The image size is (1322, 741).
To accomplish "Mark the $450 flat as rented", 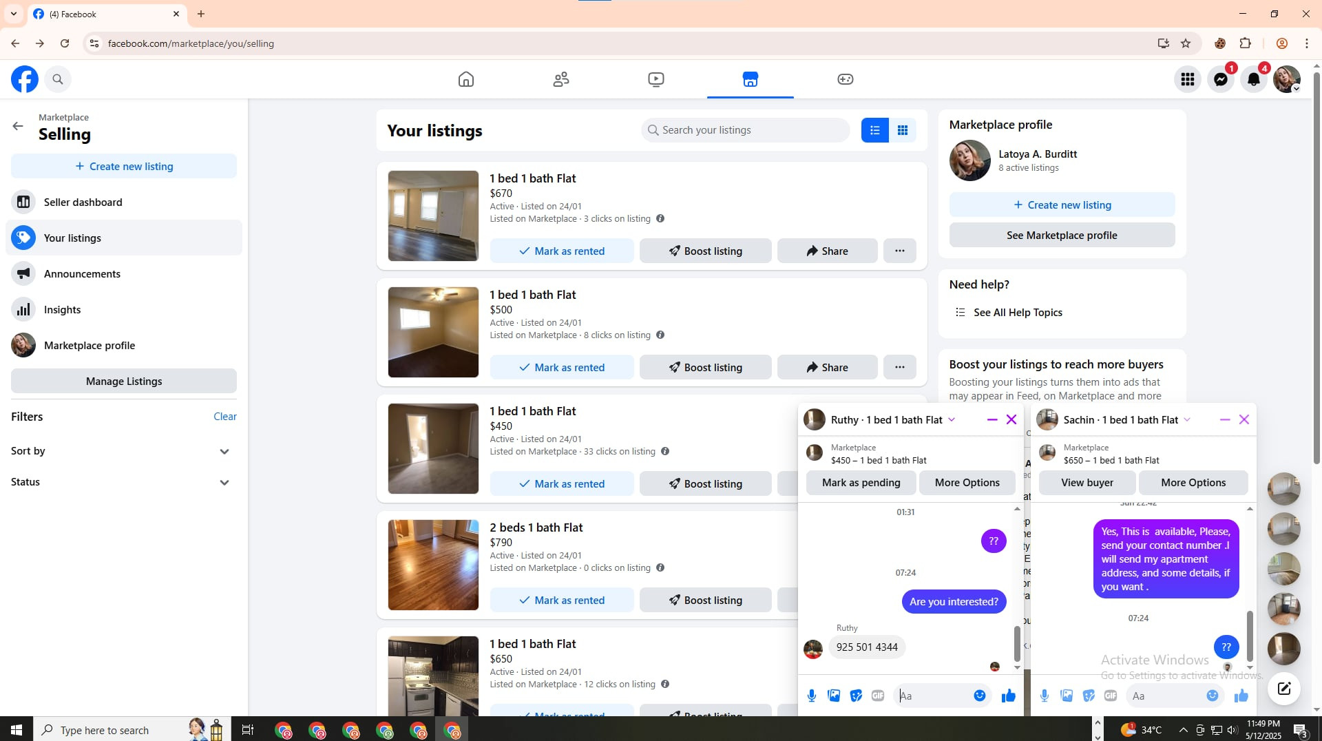I will click(562, 483).
